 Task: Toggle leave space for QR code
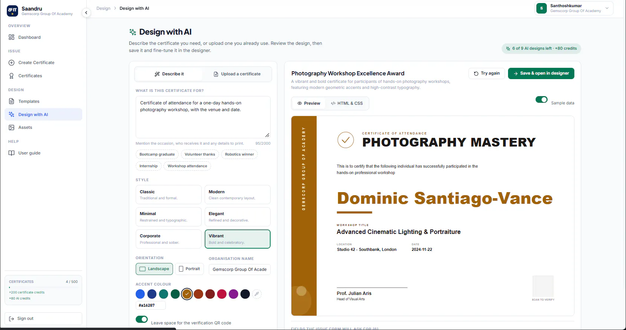click(x=142, y=319)
